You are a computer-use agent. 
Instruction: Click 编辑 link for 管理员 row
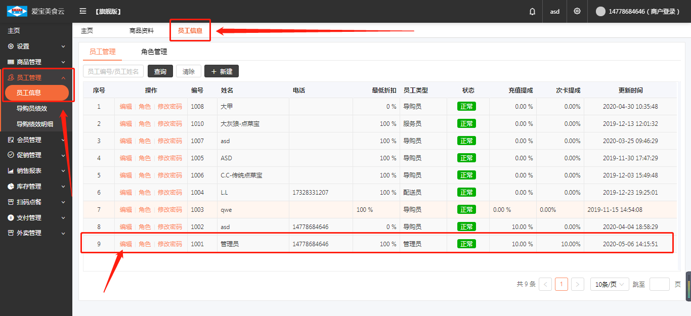click(125, 244)
